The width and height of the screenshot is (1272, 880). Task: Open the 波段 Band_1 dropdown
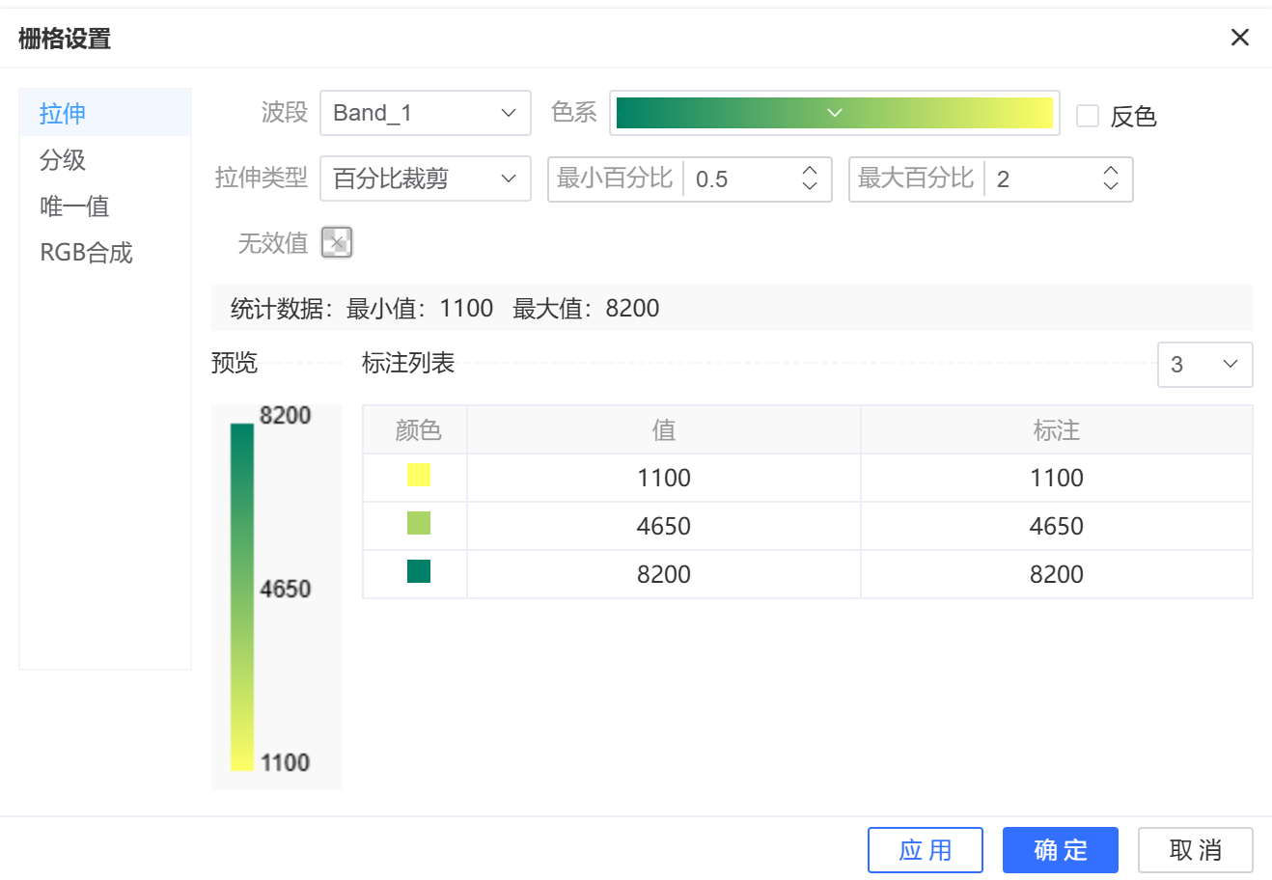click(425, 113)
